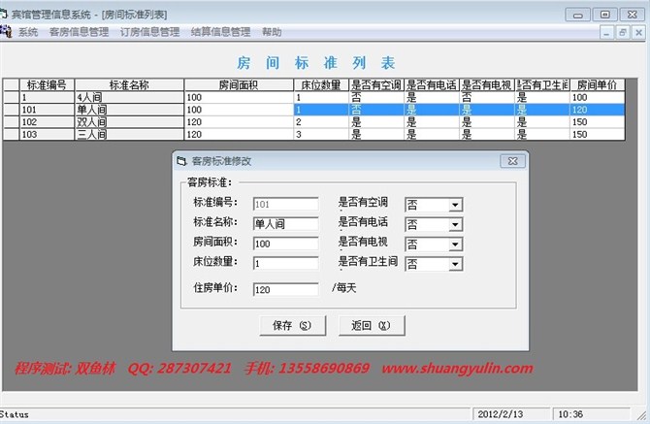Viewport: 650px width, 424px height.
Task: Click the 床位数量 column header
Action: tap(321, 85)
